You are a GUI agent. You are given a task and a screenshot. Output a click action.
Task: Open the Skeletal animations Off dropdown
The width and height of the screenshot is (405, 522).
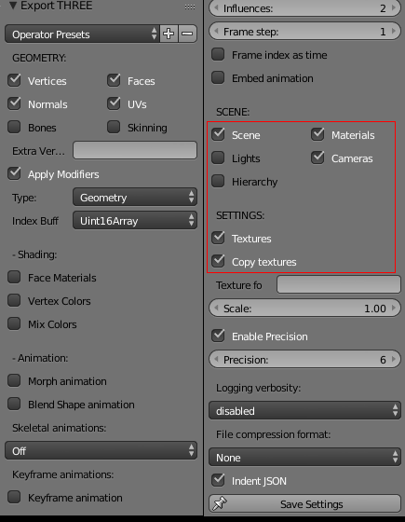[101, 450]
